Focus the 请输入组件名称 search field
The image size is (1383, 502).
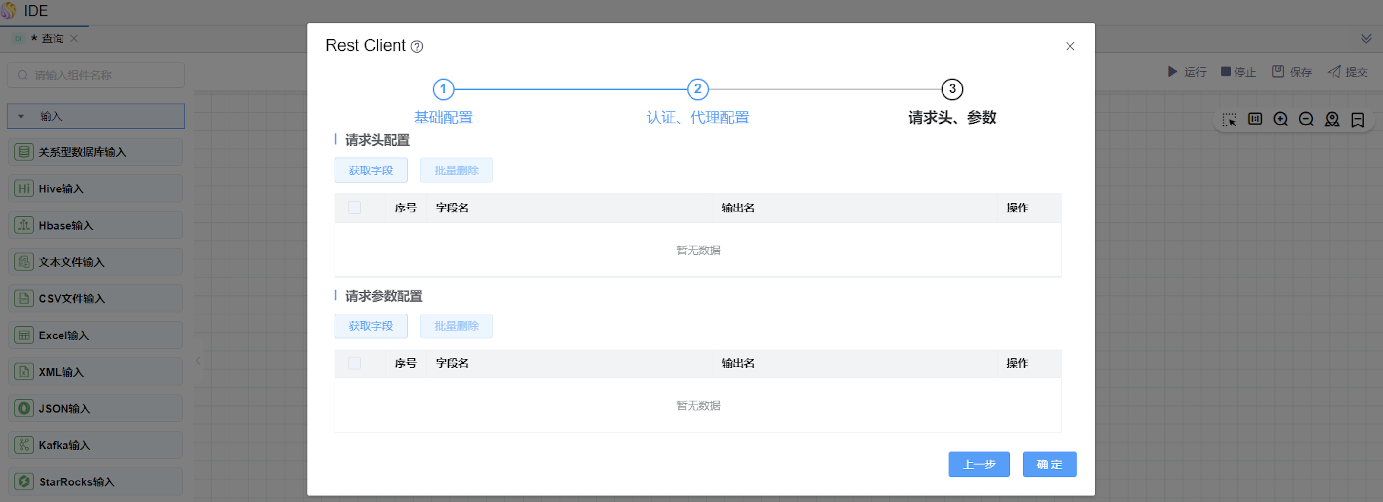[x=96, y=75]
